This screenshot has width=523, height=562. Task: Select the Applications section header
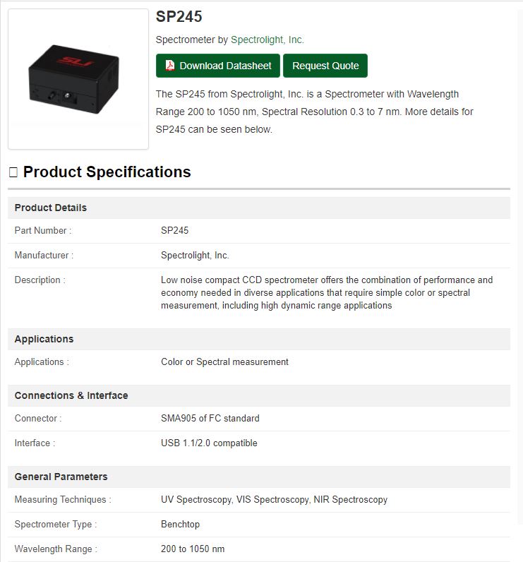pos(259,339)
